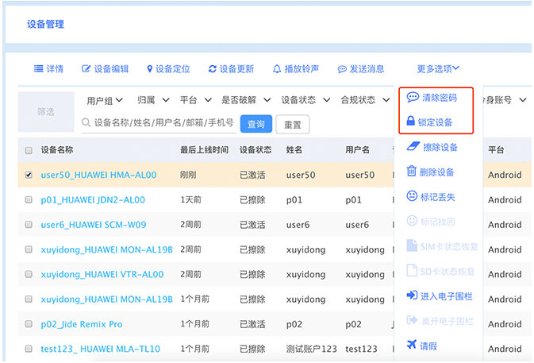
Task: Check the box for user6_HUAWEI SCM-W09
Action: (29, 225)
